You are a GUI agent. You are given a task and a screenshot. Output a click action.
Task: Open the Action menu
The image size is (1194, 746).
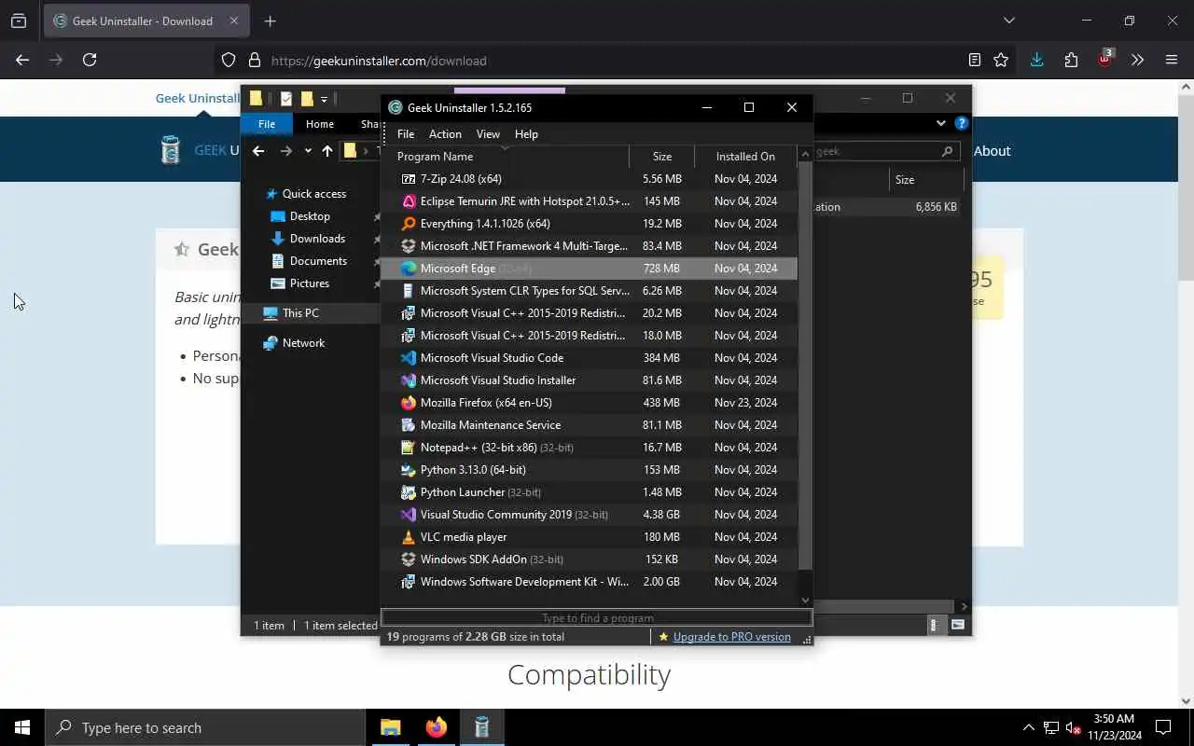445,133
